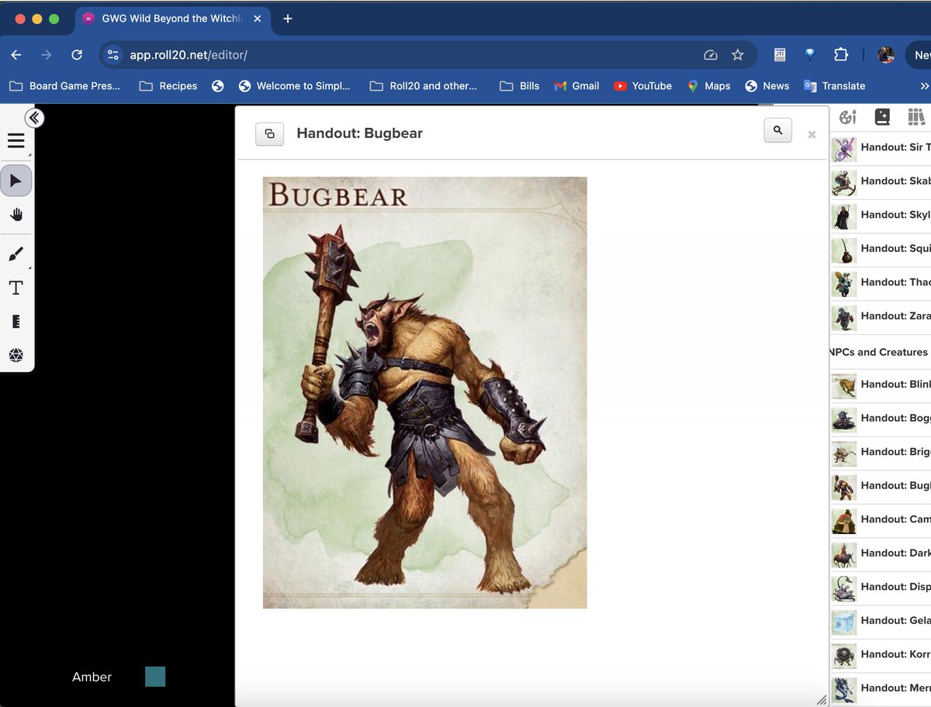Screen dimensions: 931x707
Task: Open the Handout: Gela... journal entry
Action: tap(881, 620)
